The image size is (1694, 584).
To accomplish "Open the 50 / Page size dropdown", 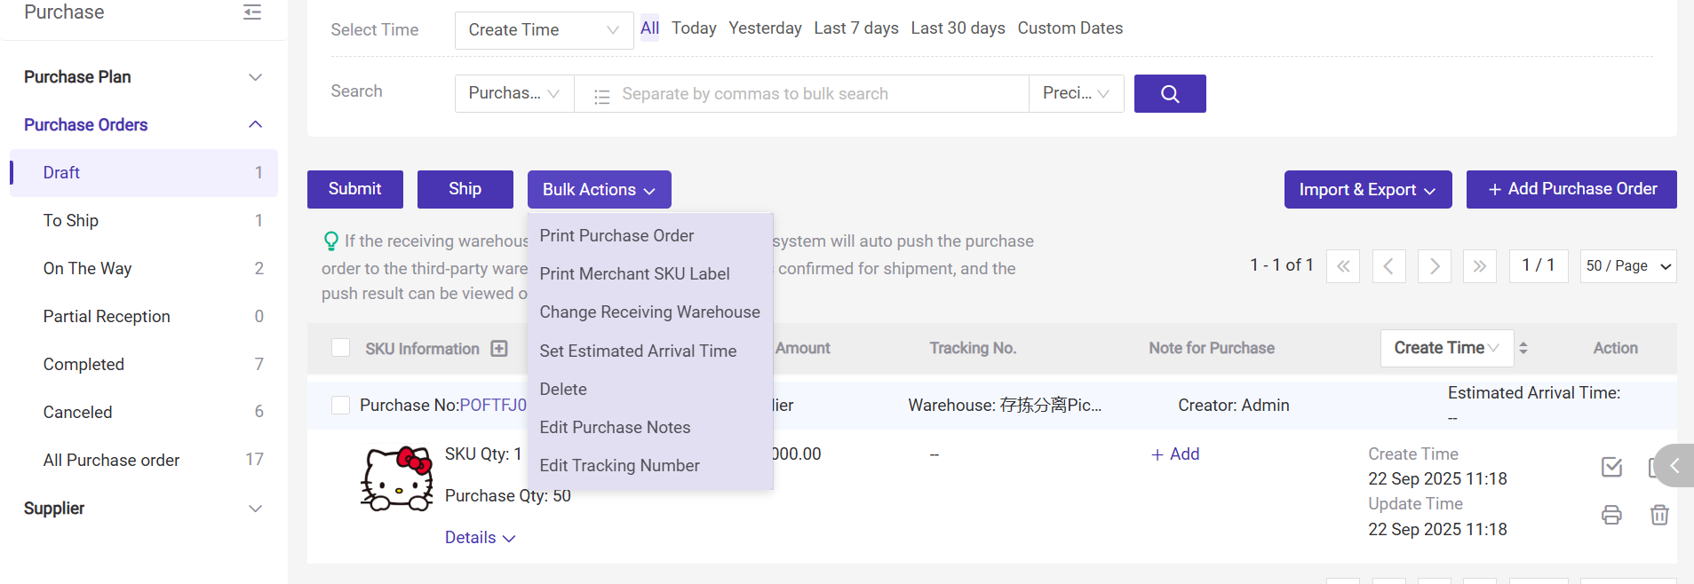I will pyautogui.click(x=1627, y=266).
